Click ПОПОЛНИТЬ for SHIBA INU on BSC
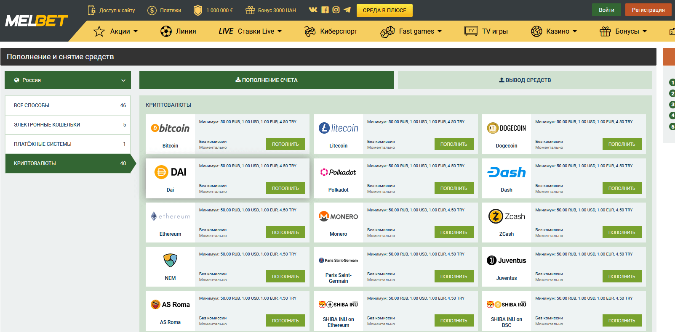 [622, 321]
